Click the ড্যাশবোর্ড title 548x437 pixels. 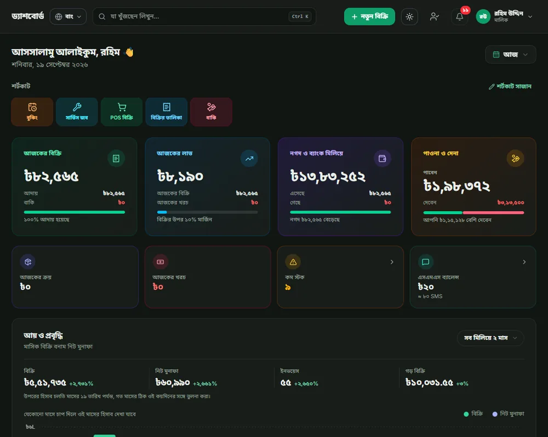(x=27, y=16)
